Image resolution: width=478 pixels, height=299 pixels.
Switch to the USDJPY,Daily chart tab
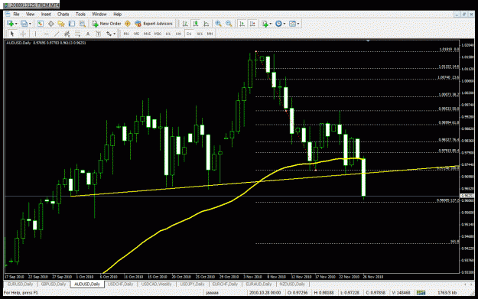(x=192, y=284)
